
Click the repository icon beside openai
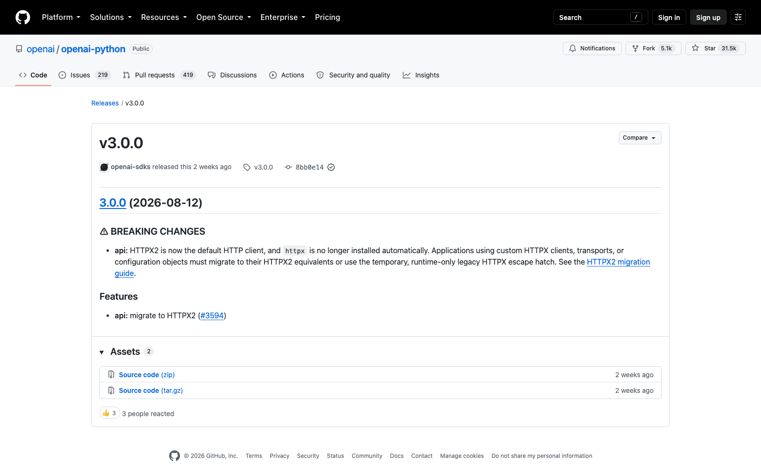pyautogui.click(x=19, y=49)
